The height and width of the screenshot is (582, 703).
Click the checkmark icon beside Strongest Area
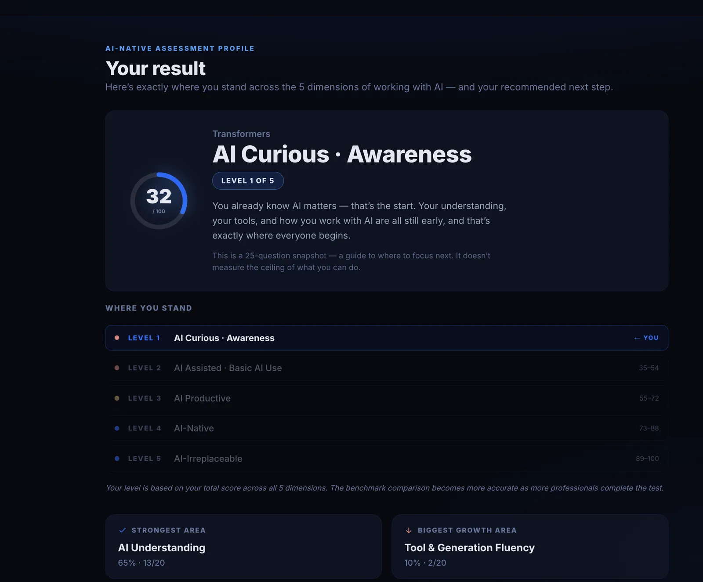click(x=123, y=530)
